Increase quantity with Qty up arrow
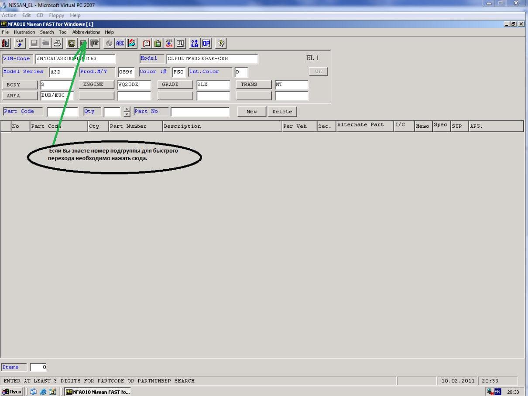The image size is (528, 396). click(x=127, y=109)
